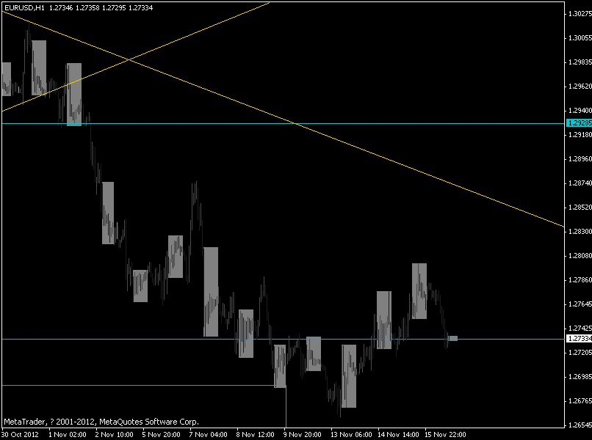The width and height of the screenshot is (592, 440).
Task: Click price axis label 1.27205
Action: [580, 353]
